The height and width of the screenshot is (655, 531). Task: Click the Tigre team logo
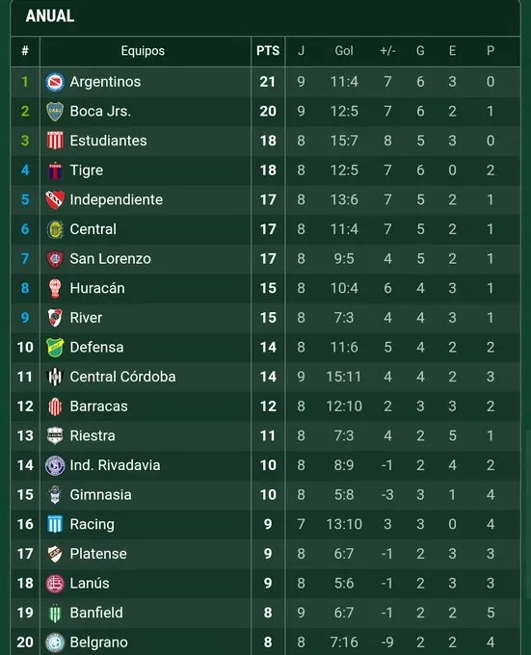pos(55,170)
